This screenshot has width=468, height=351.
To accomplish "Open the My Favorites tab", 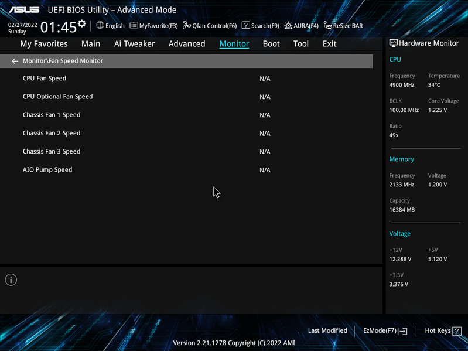I will 44,44.
